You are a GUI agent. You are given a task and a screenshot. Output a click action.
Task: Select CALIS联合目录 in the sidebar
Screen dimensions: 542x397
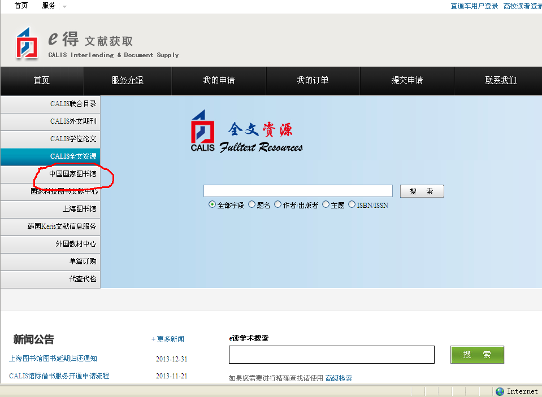tap(50, 104)
